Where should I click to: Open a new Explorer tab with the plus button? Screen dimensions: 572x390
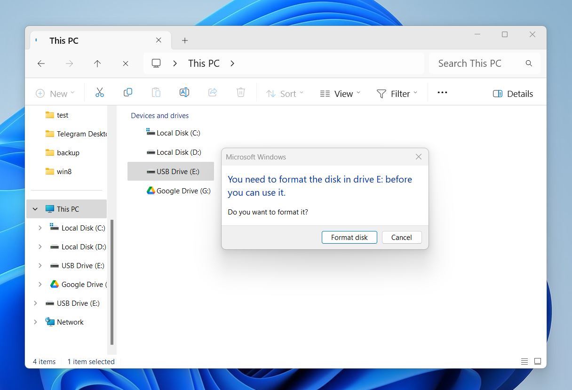click(x=184, y=40)
